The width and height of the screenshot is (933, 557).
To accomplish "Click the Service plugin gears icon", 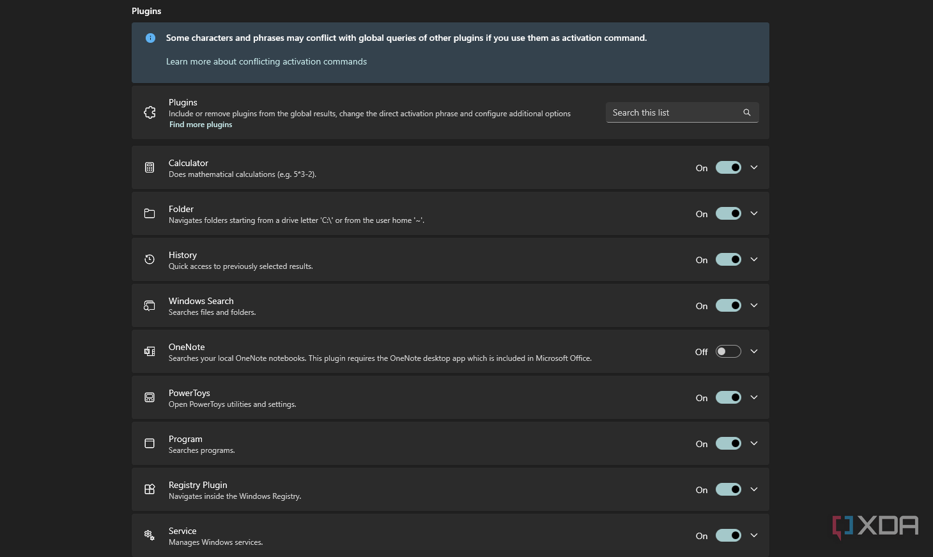I will coord(150,535).
